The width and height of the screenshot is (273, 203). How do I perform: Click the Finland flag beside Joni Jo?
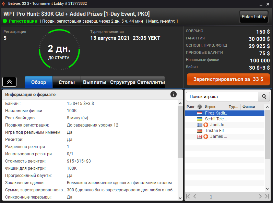click(x=200, y=125)
